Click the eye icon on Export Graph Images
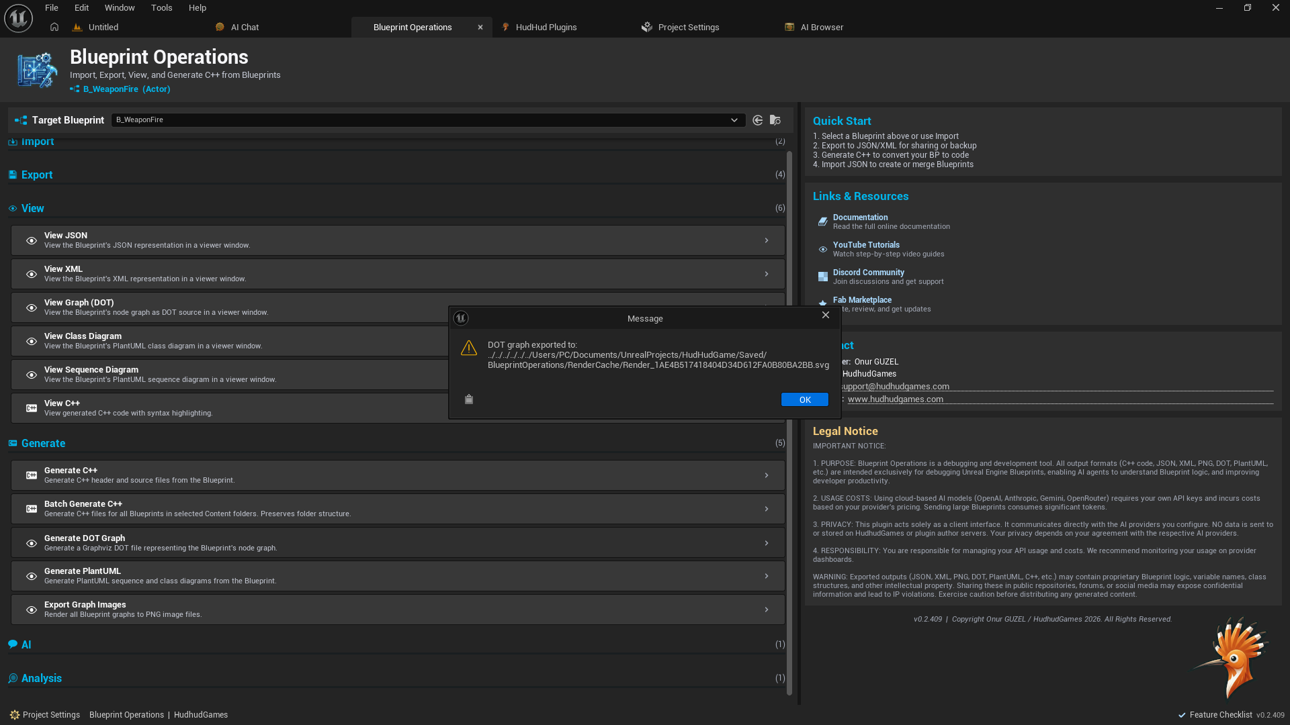This screenshot has width=1290, height=725. click(x=32, y=610)
